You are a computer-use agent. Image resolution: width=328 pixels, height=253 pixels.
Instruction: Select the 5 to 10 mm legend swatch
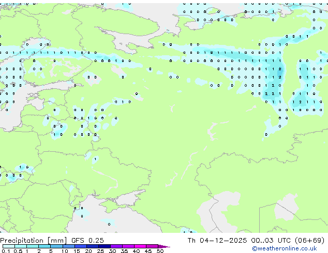[56, 246]
